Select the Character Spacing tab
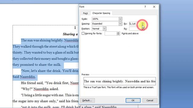The image size is (193, 108). (101, 13)
